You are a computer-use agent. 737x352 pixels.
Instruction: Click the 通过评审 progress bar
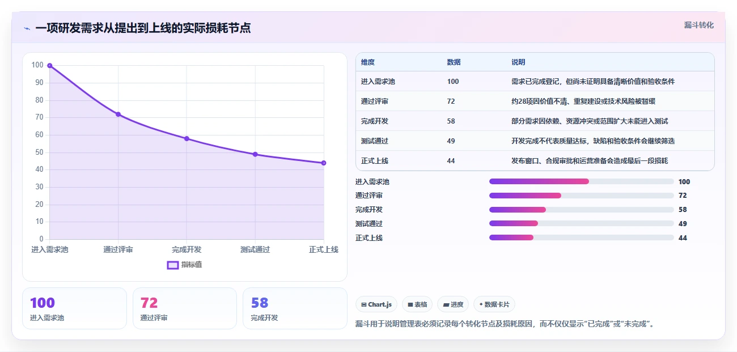click(582, 196)
